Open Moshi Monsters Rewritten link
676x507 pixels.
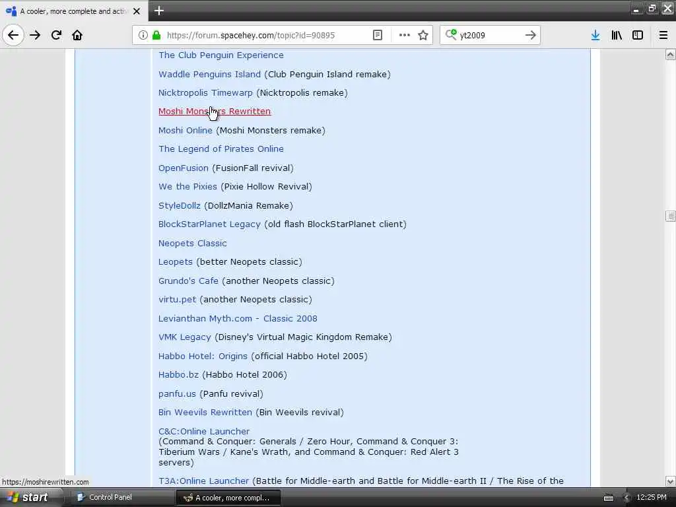[215, 111]
